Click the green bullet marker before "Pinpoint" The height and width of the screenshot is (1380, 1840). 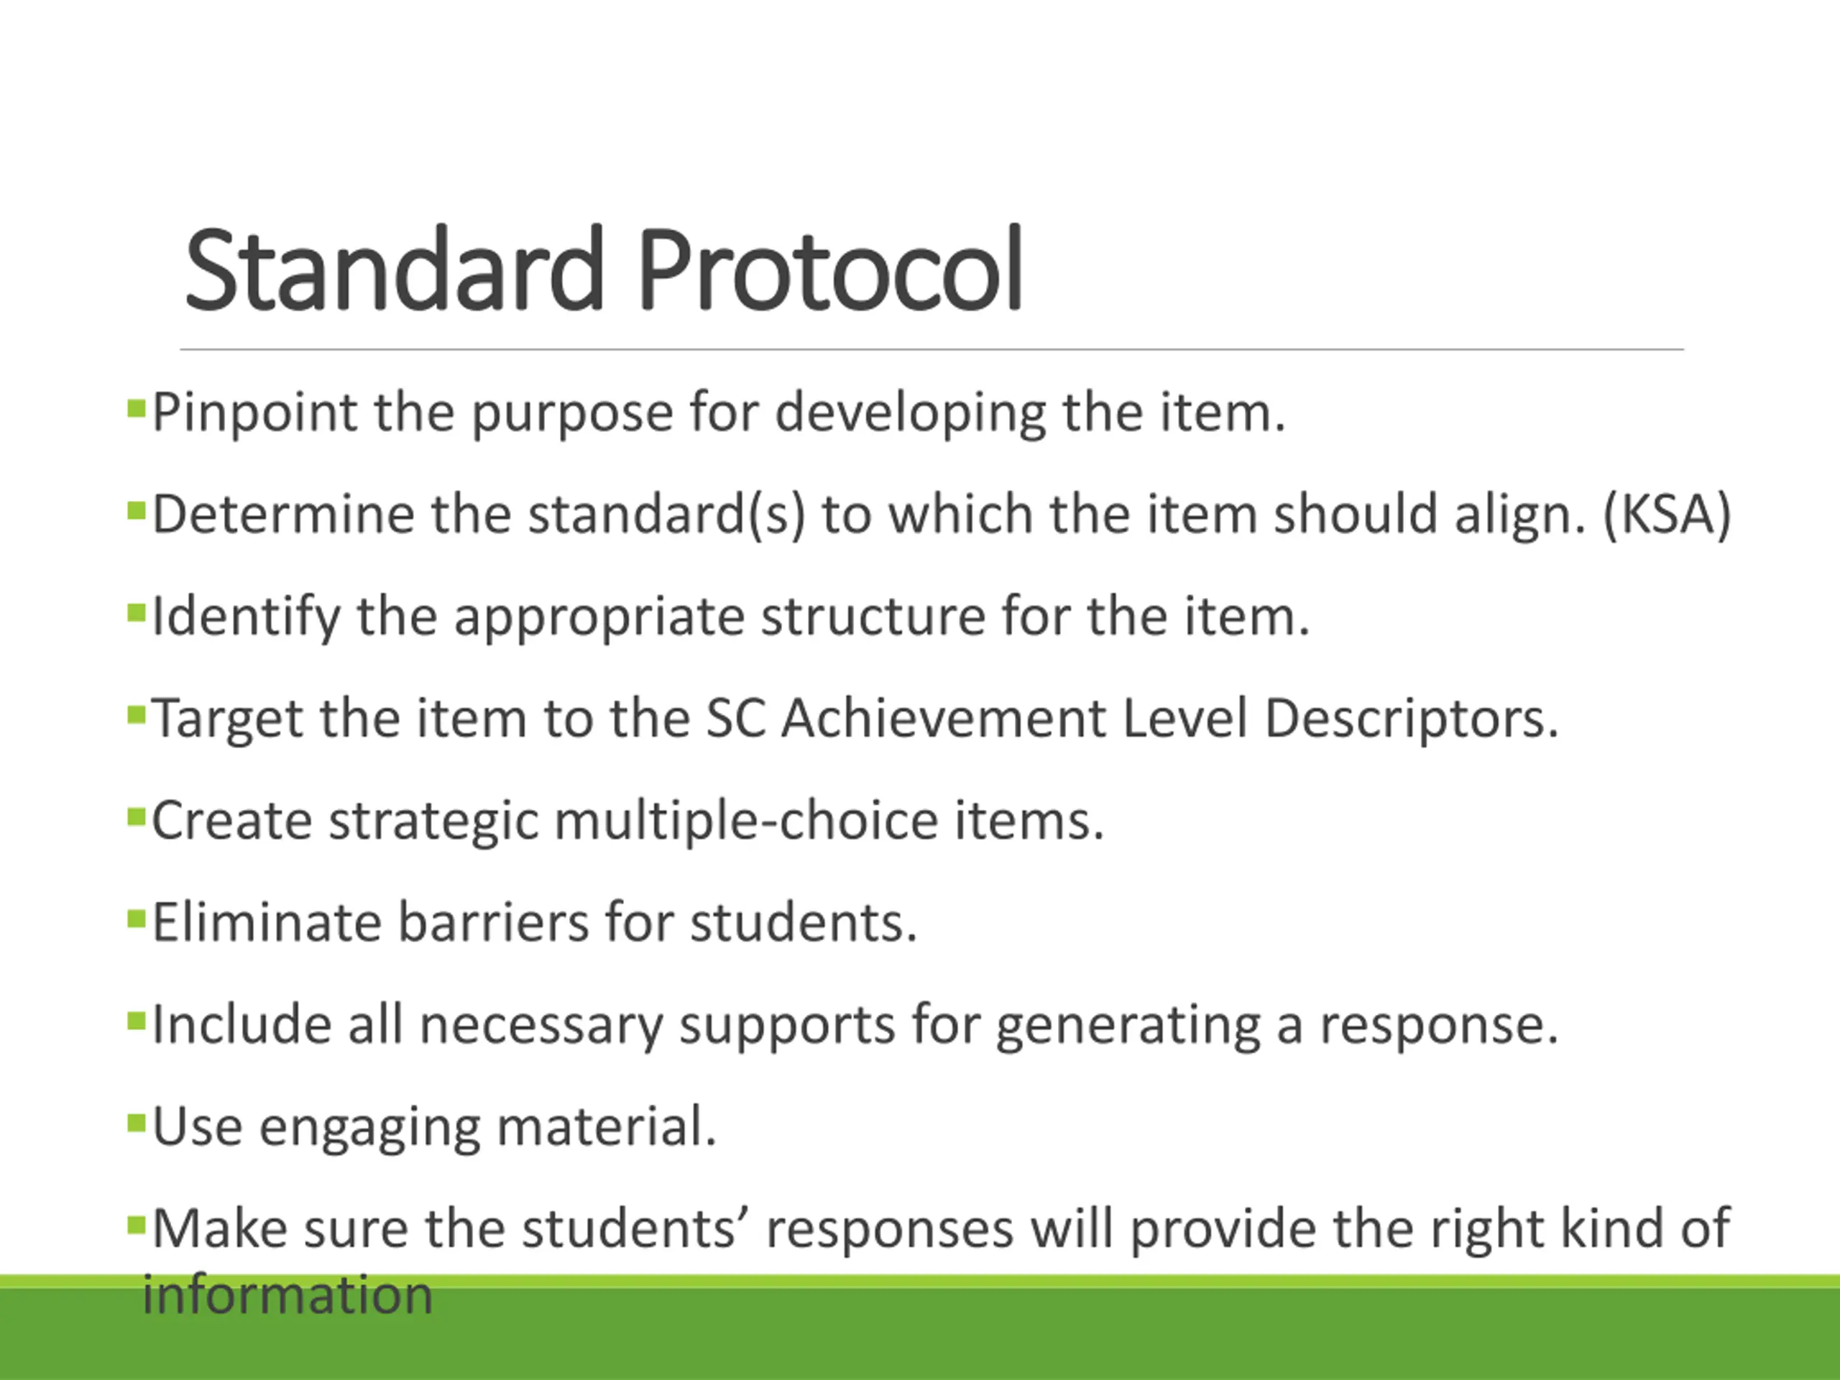(x=136, y=409)
